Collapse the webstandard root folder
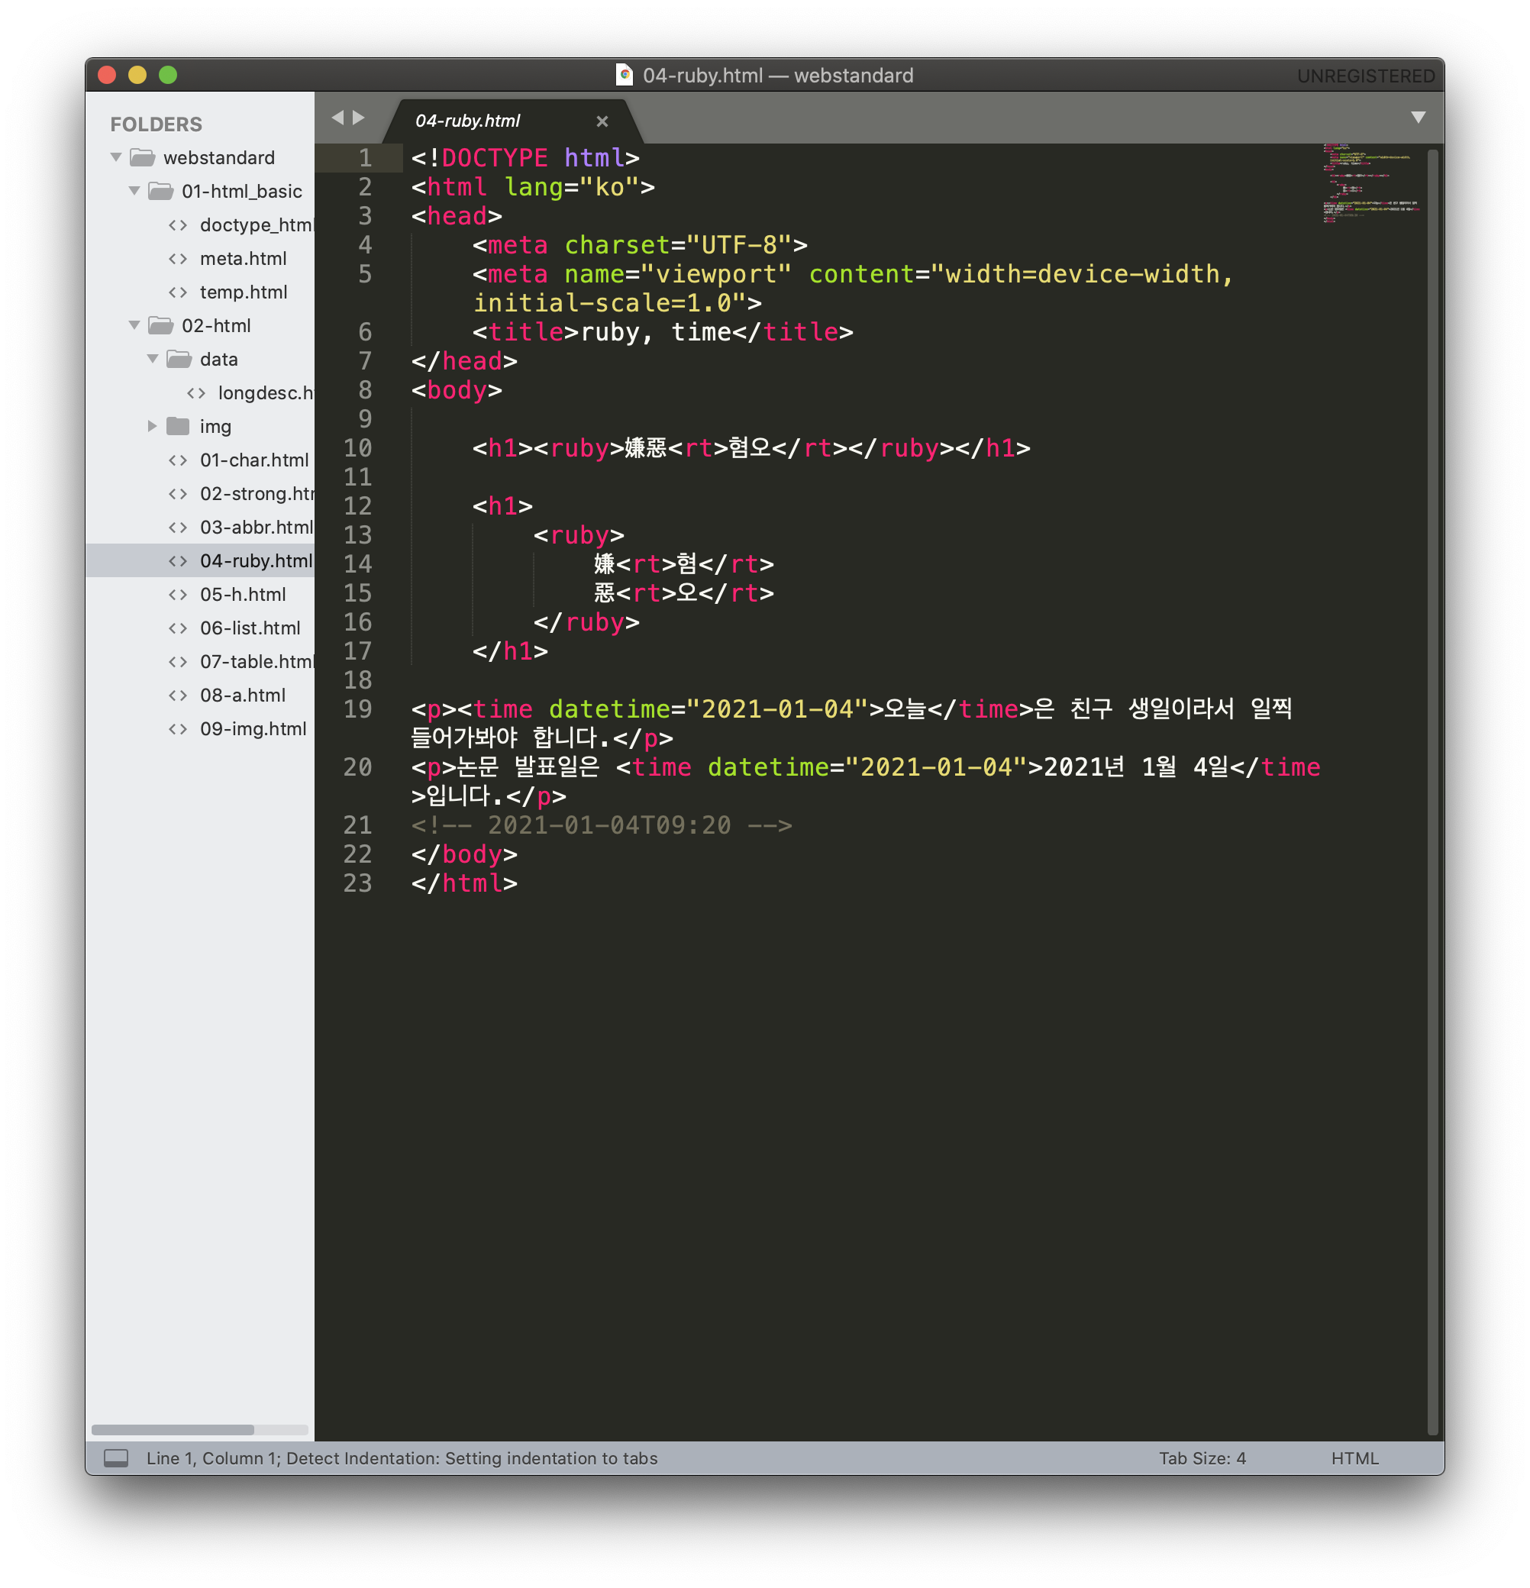1530x1588 pixels. tap(117, 157)
